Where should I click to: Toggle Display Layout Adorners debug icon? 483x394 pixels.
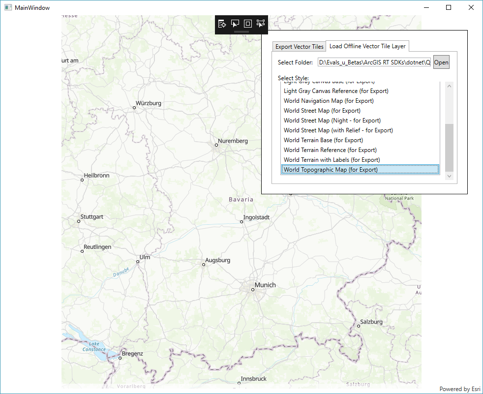coord(248,24)
